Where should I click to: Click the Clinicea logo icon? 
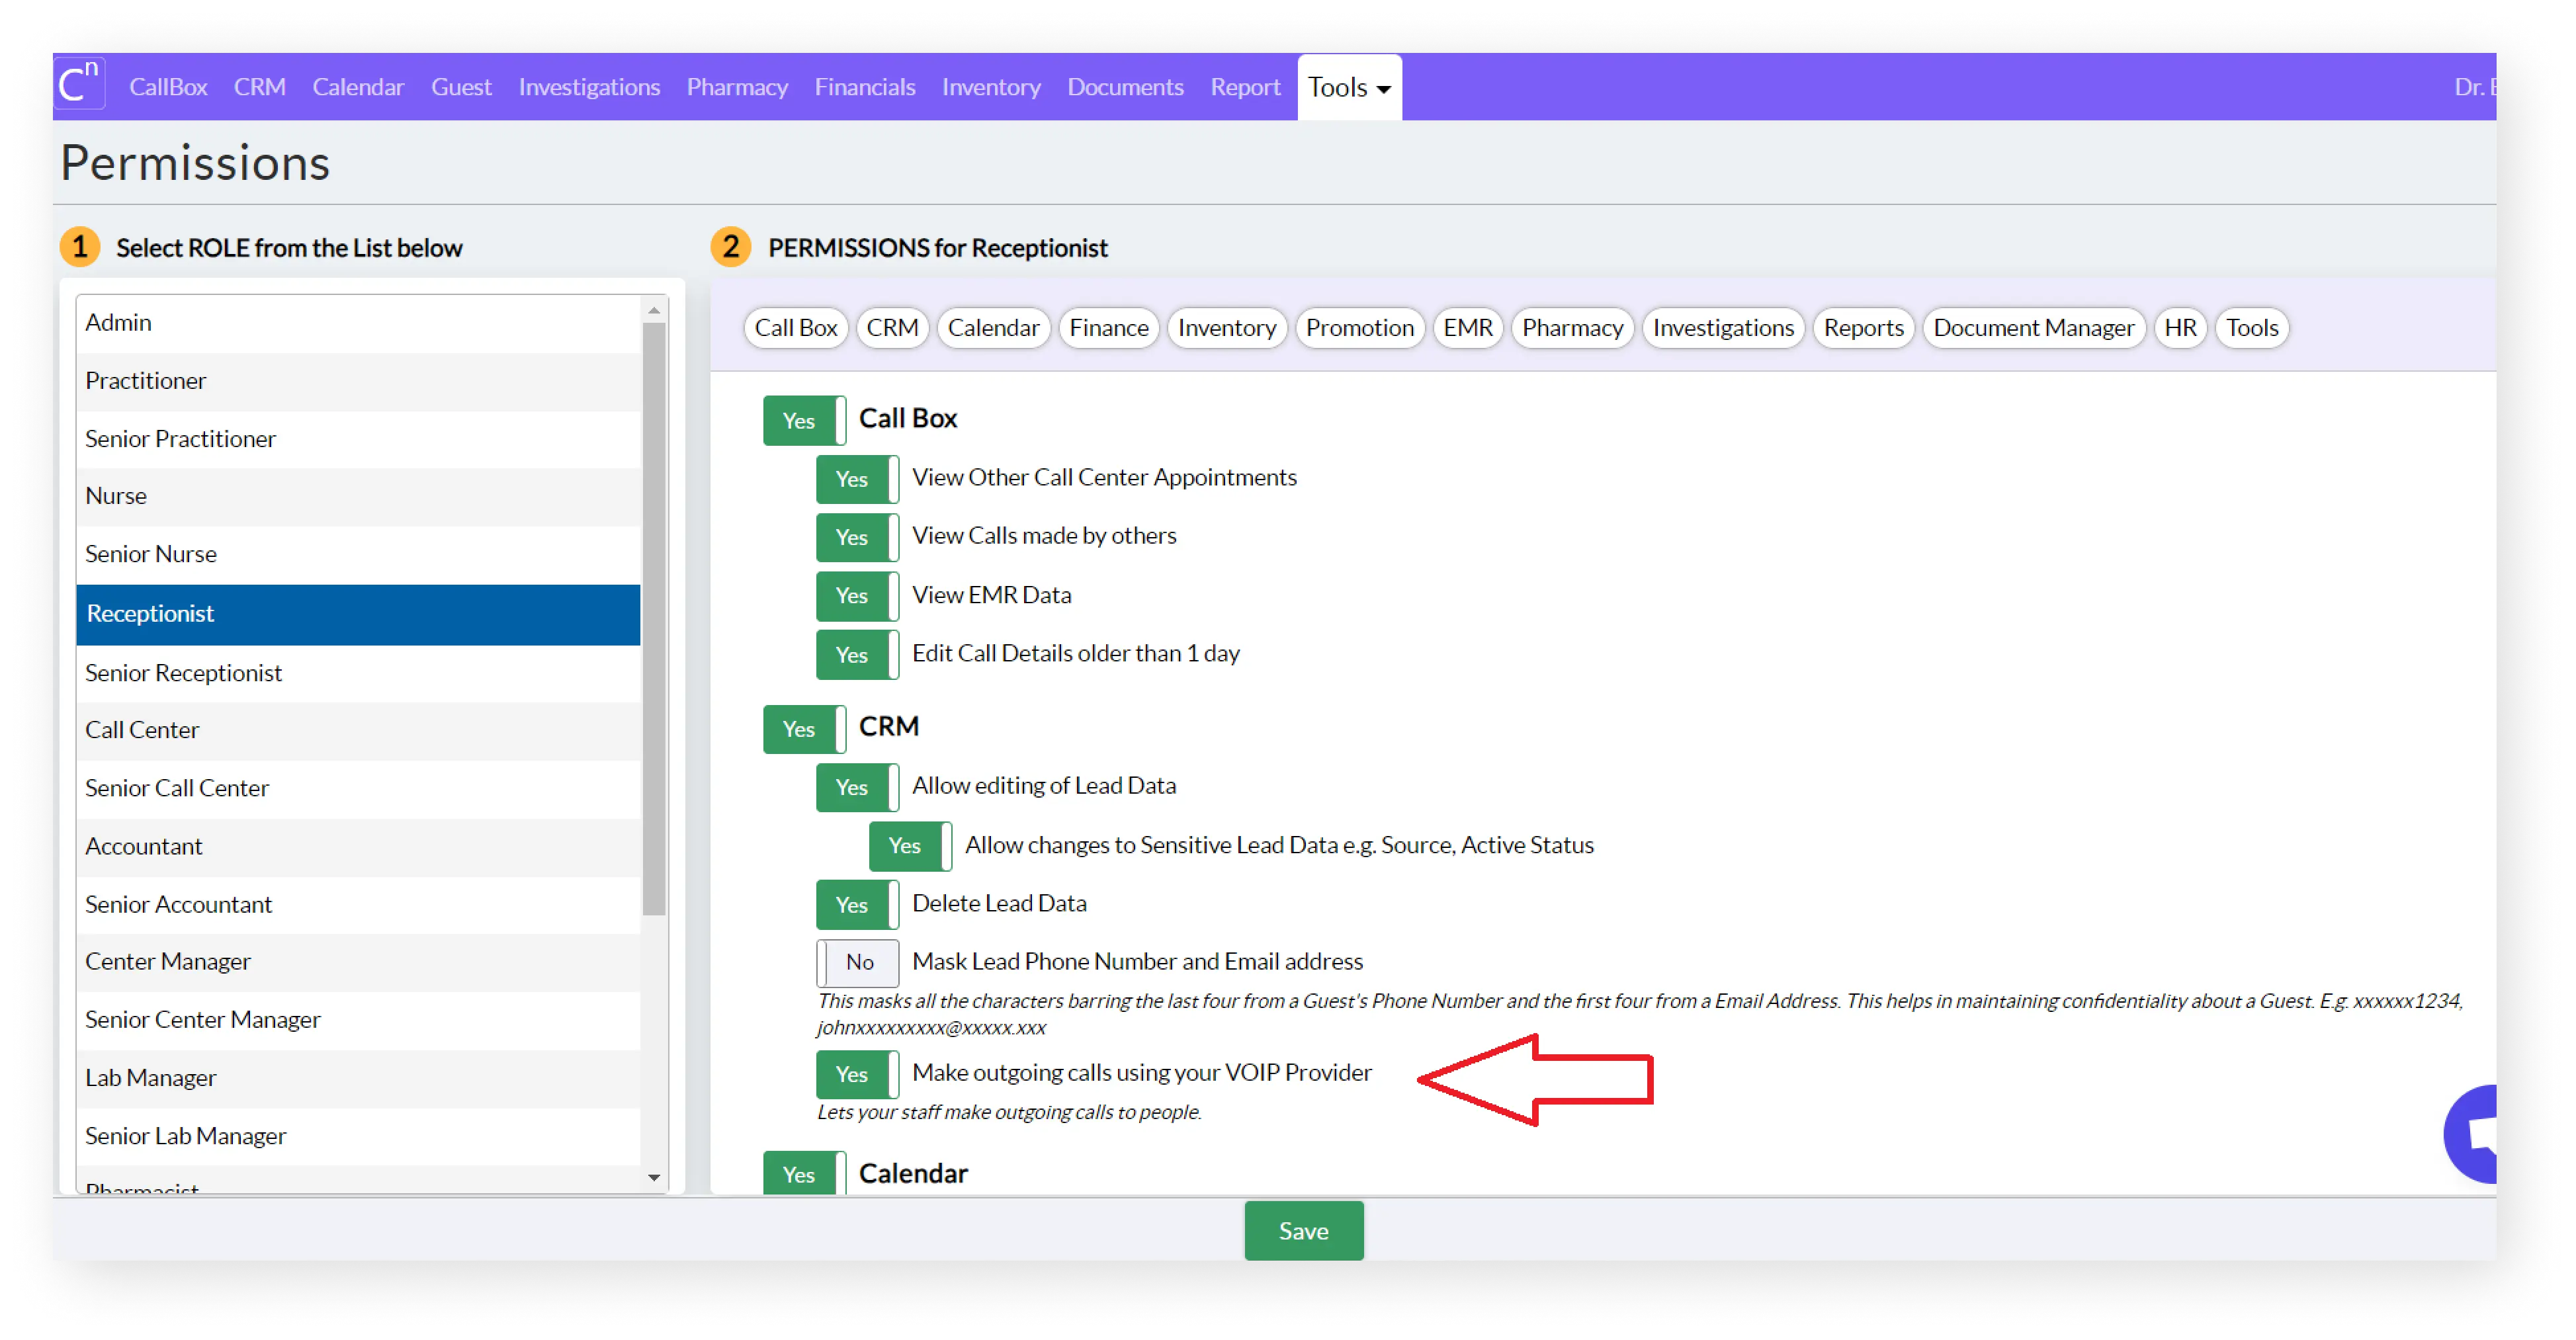(79, 85)
